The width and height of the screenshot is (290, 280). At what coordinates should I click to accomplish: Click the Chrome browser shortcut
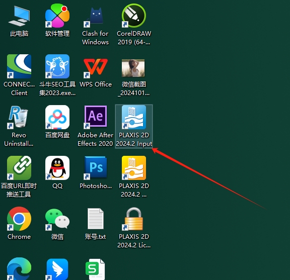(x=19, y=219)
